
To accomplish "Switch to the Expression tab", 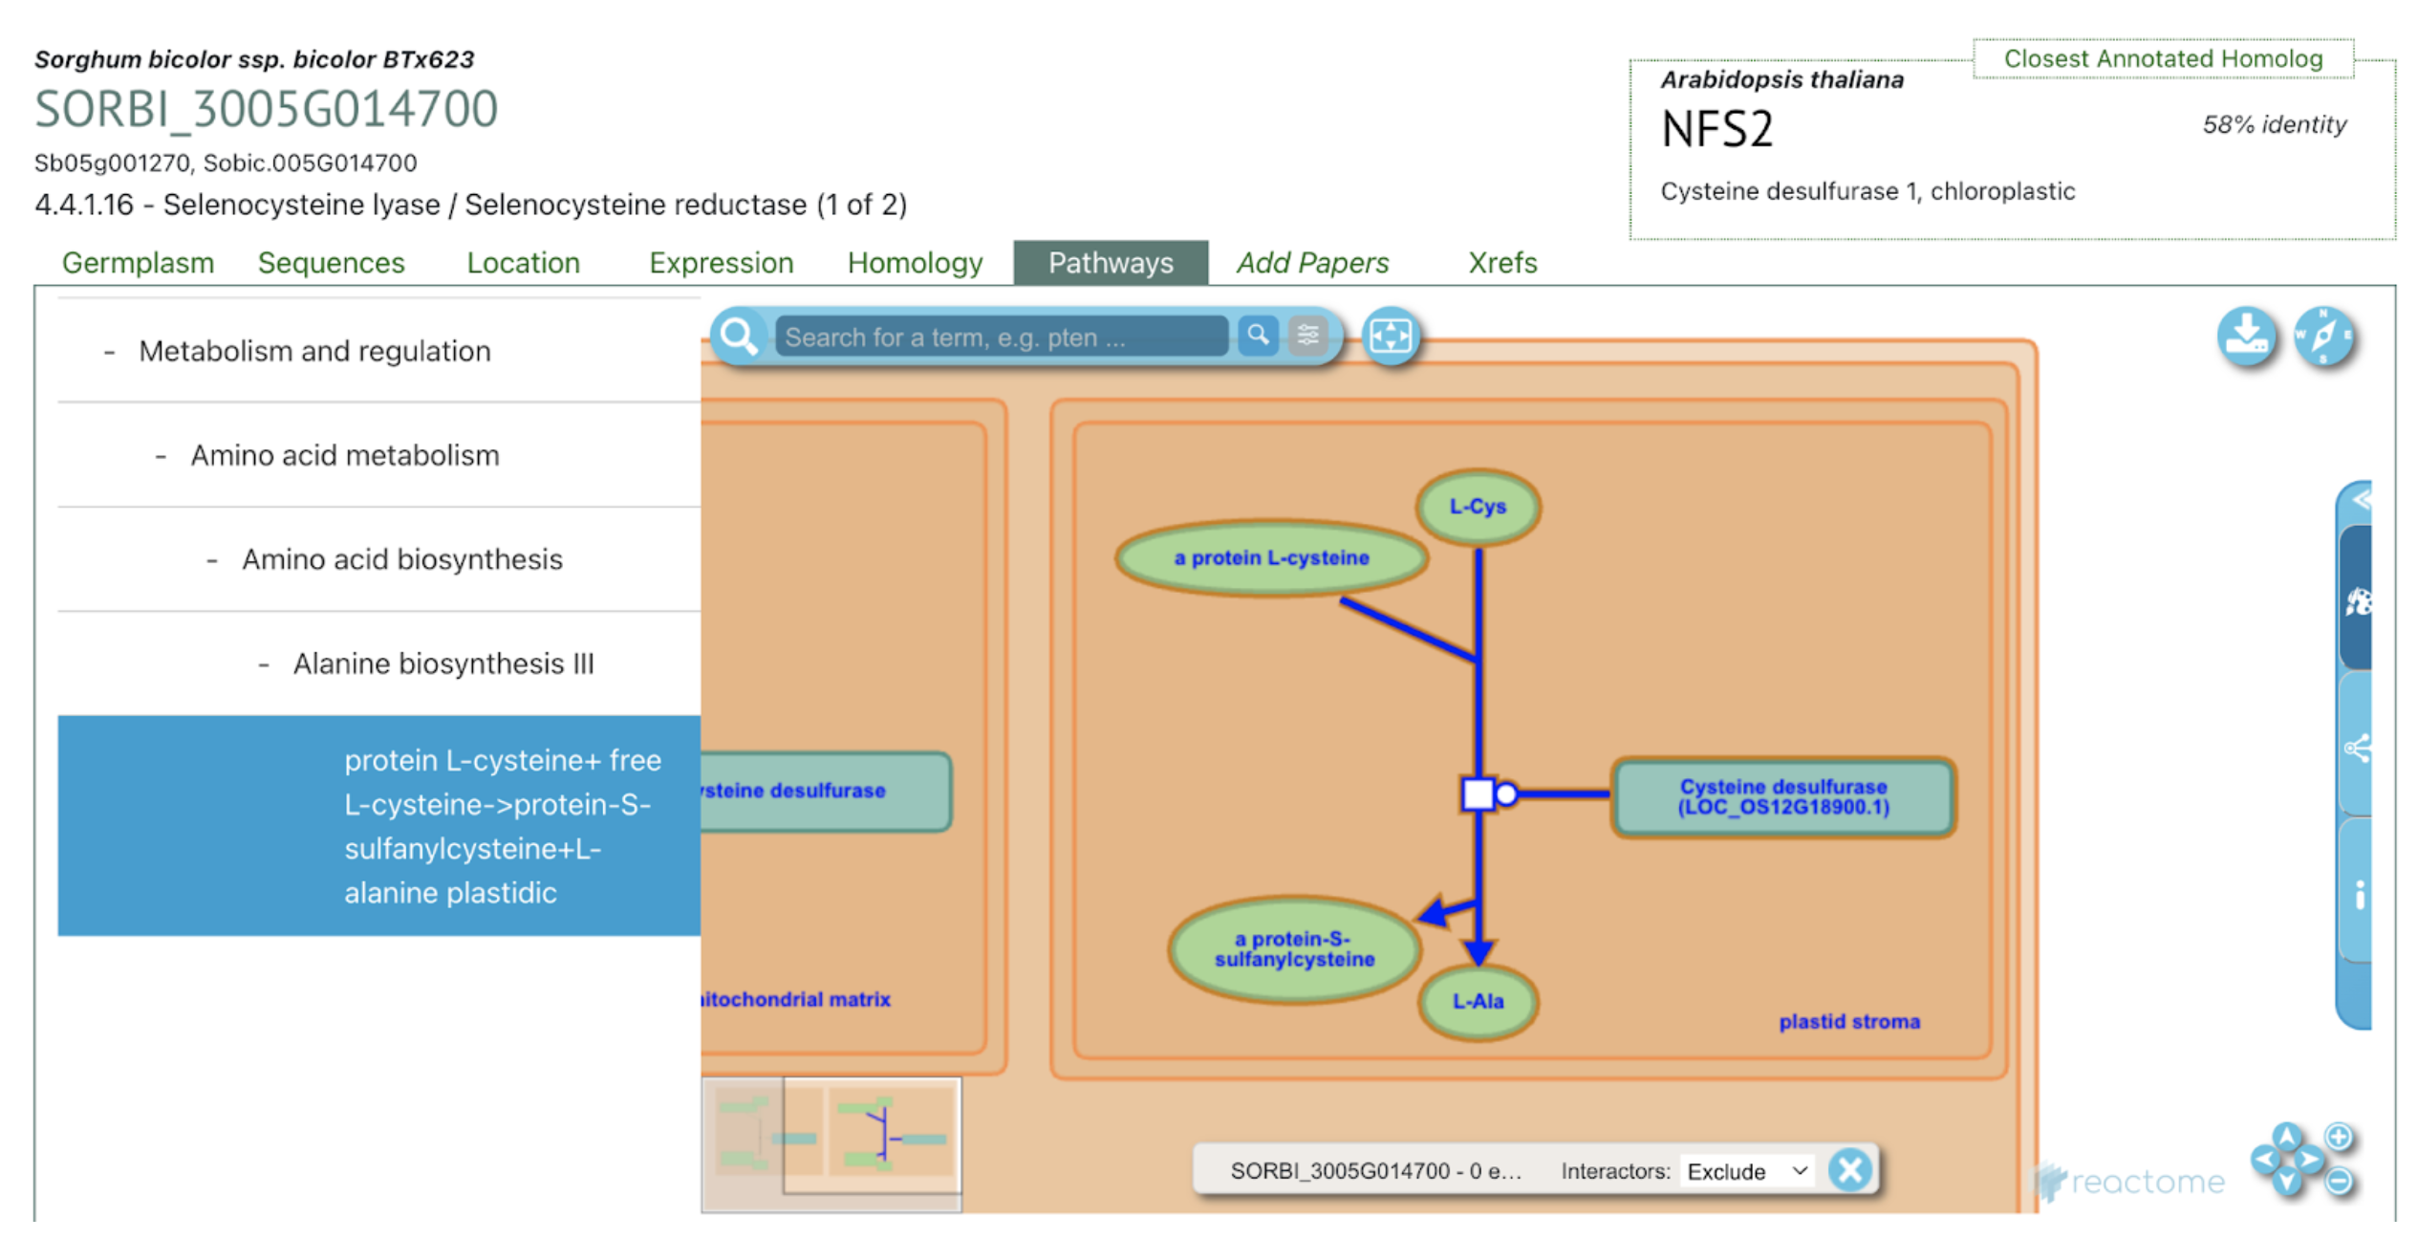I will click(721, 263).
